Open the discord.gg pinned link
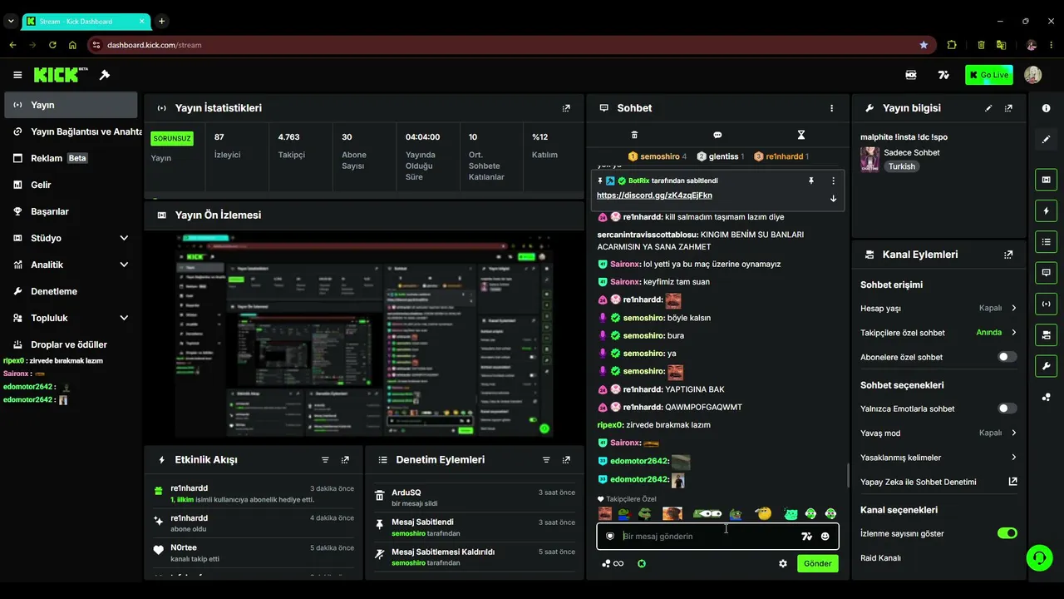 point(654,196)
